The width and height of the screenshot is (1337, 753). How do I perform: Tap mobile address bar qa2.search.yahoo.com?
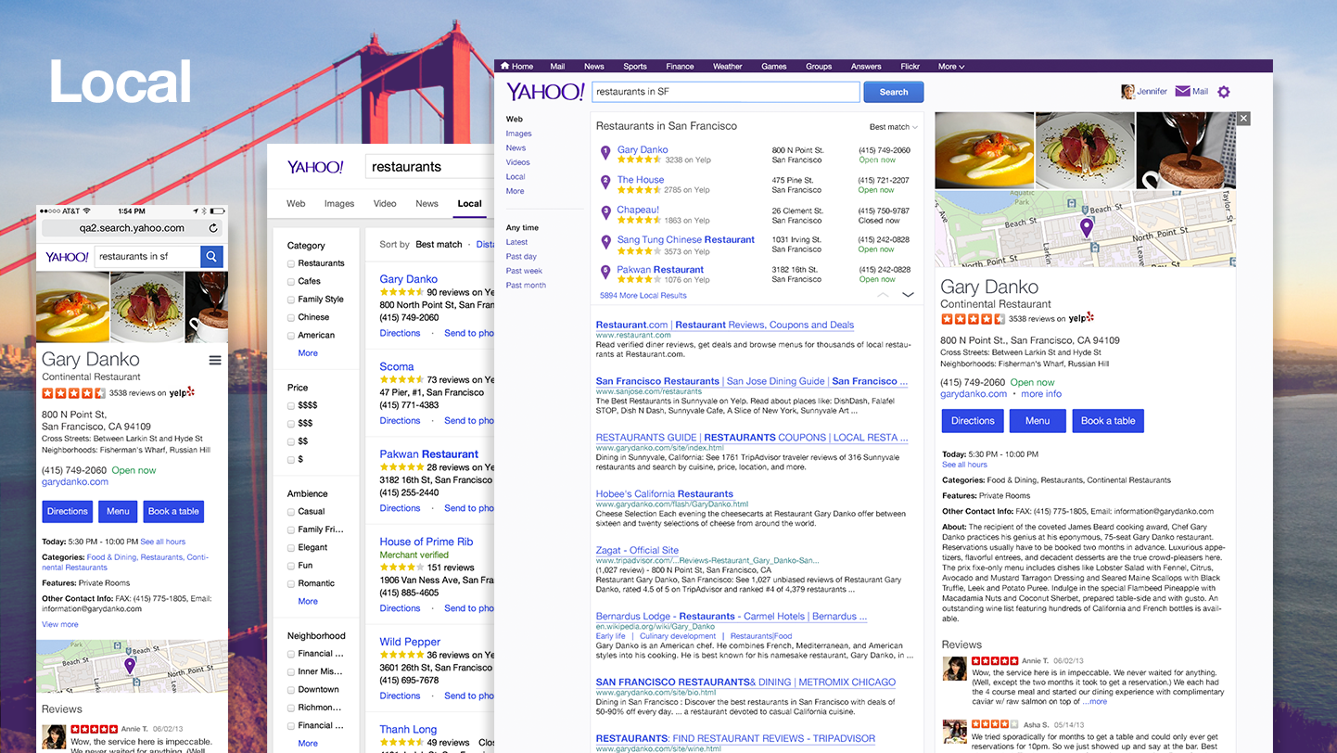[132, 228]
